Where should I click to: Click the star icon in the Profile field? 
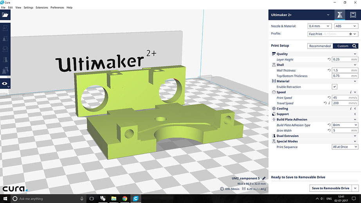pyautogui.click(x=350, y=34)
